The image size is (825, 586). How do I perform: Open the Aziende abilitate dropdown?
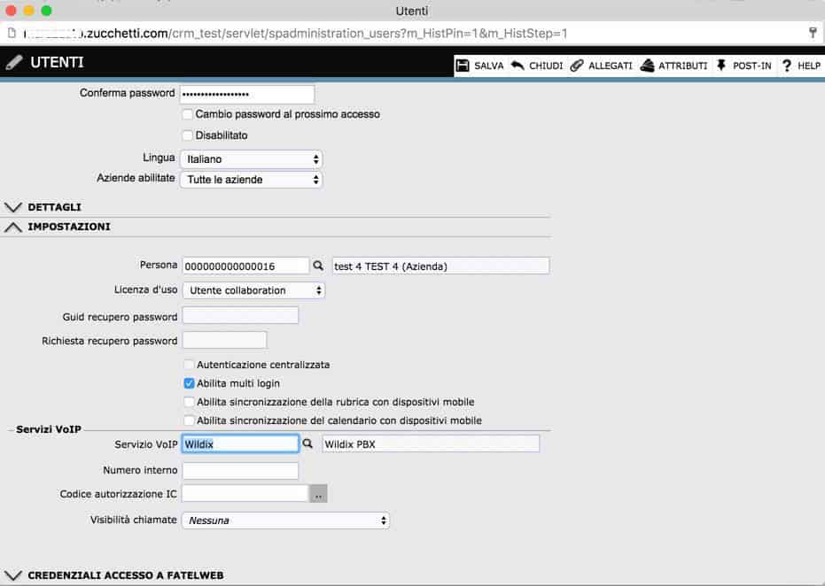click(251, 180)
